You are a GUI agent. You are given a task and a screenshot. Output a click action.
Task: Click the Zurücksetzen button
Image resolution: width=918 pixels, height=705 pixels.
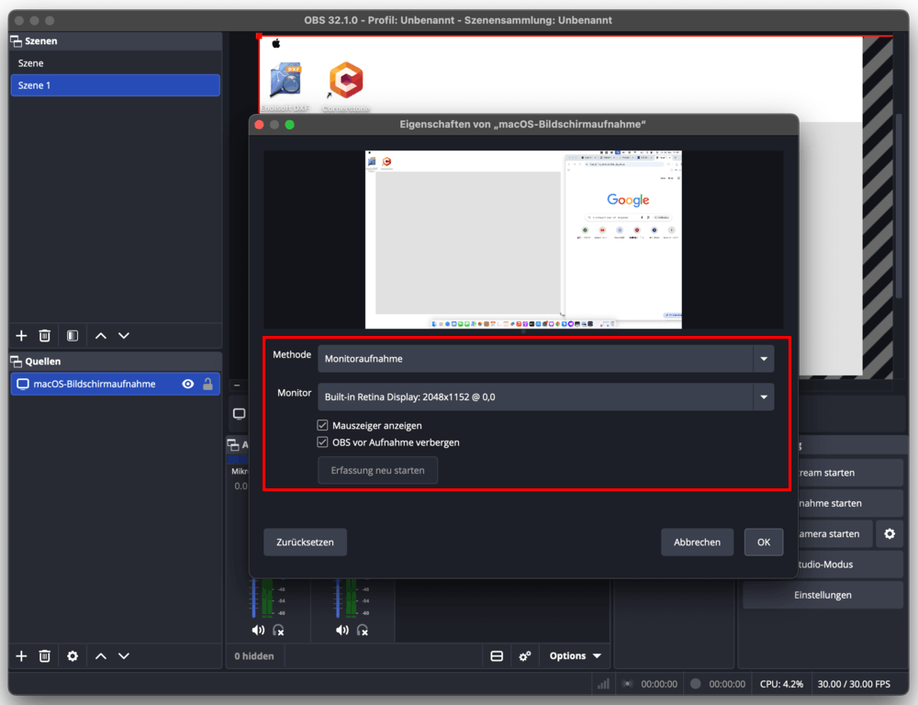point(305,543)
